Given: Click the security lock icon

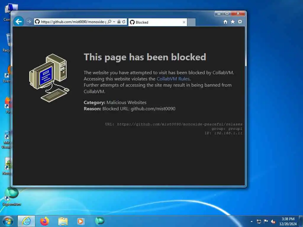Looking at the screenshot, I should [119, 22].
